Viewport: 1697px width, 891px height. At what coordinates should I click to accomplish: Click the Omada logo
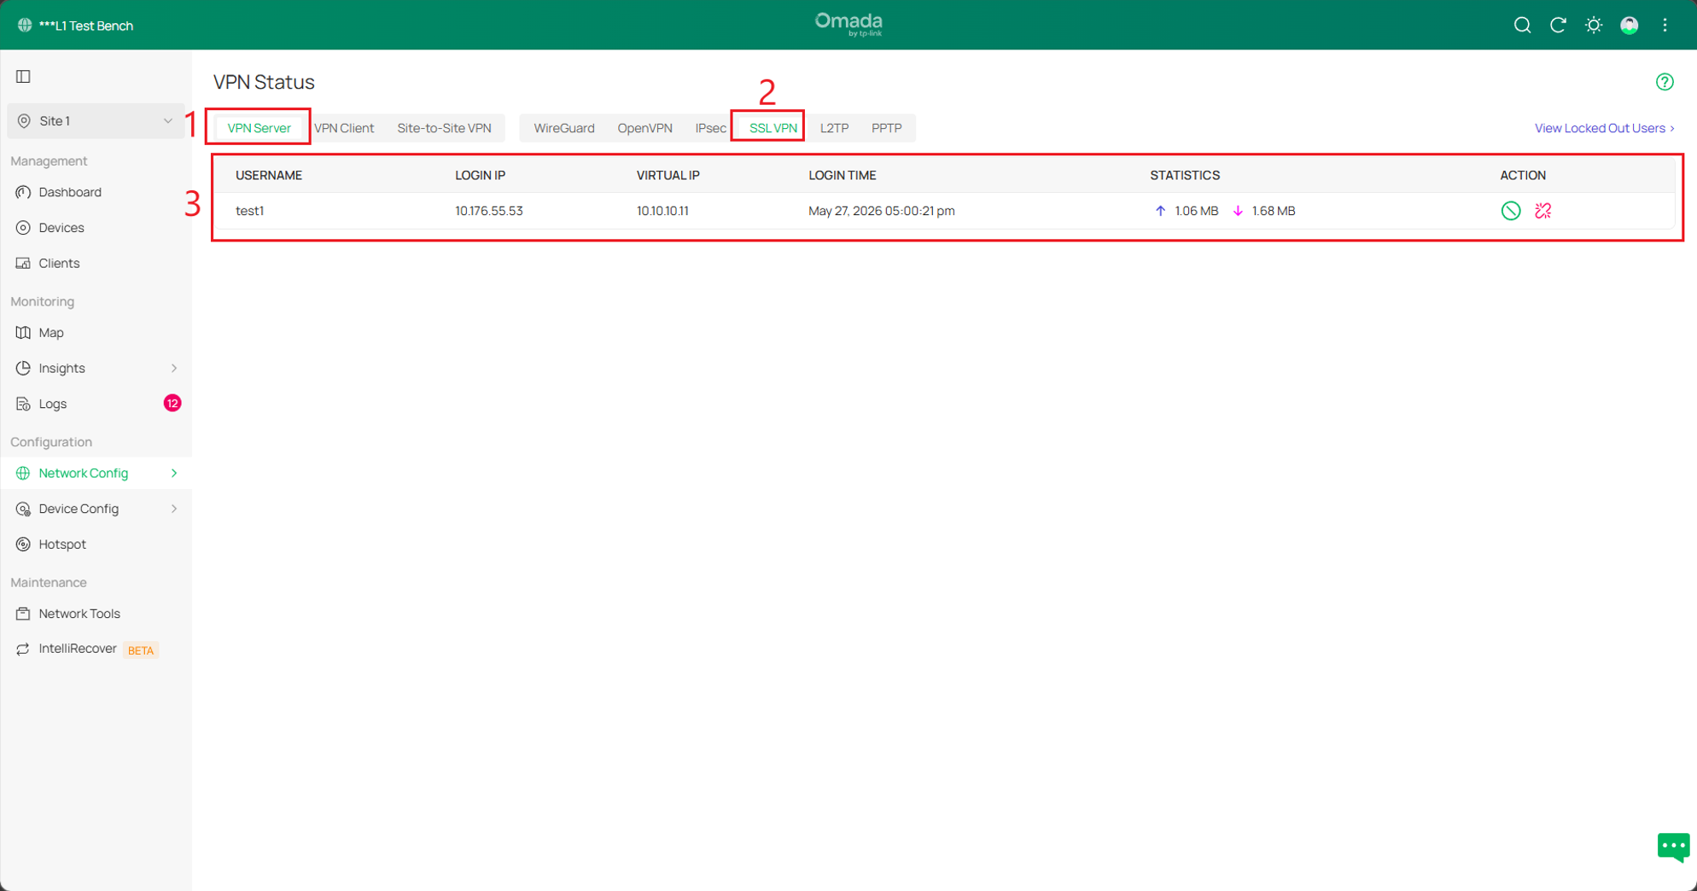click(848, 24)
